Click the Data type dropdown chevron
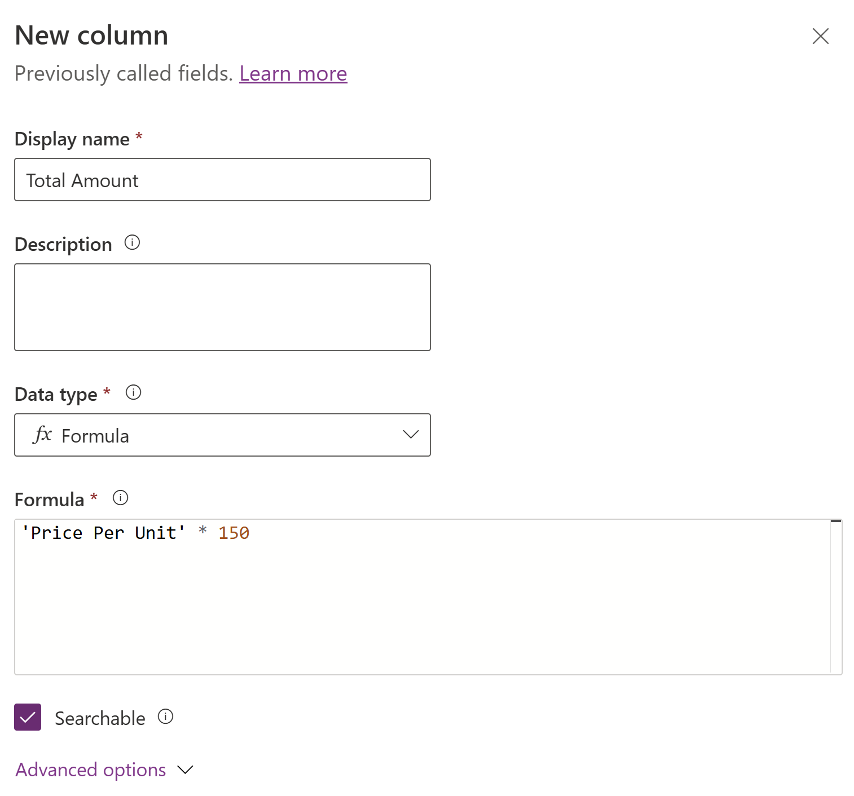 (x=411, y=435)
